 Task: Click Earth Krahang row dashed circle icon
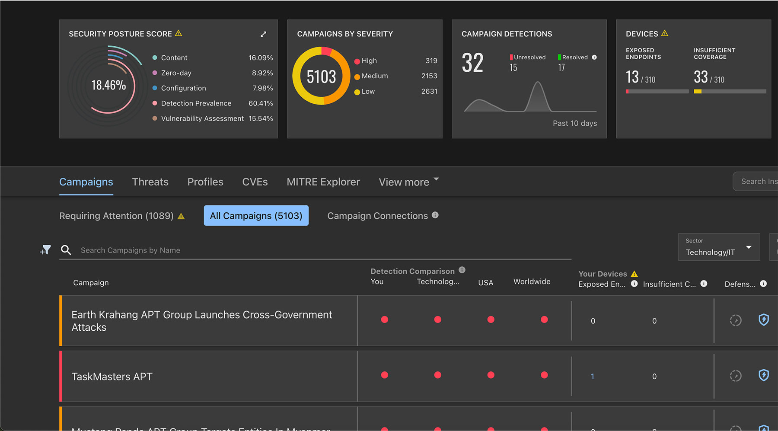(736, 320)
